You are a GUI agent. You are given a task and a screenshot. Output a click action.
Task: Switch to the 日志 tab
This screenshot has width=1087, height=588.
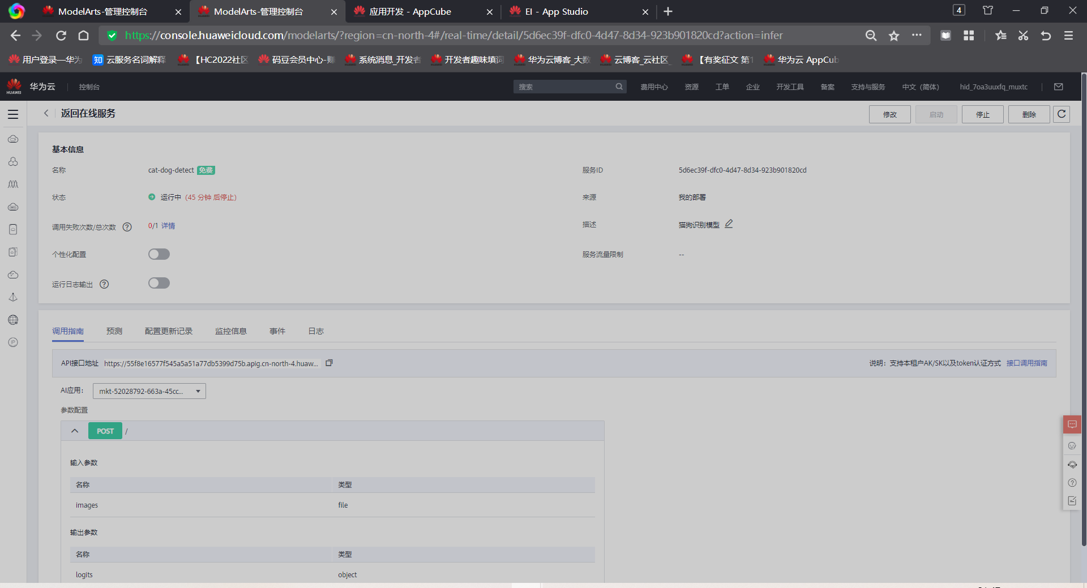click(316, 331)
